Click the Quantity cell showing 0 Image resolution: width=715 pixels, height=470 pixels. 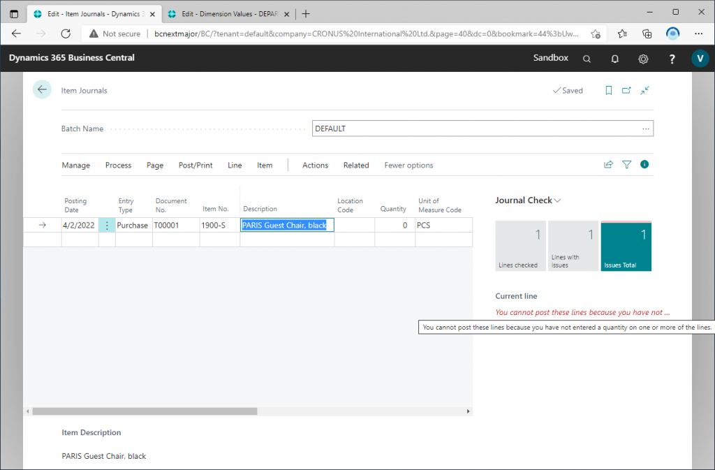pyautogui.click(x=395, y=226)
